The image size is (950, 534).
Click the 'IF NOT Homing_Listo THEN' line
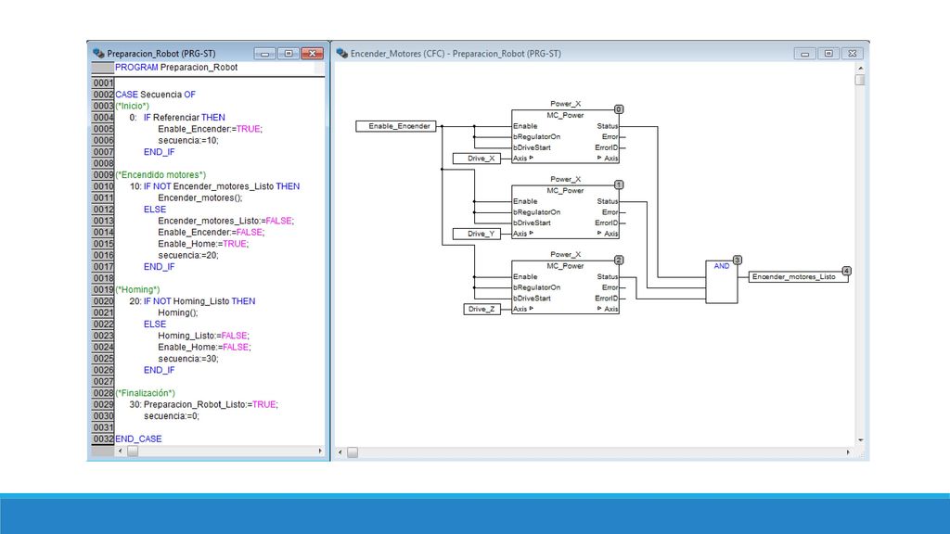click(199, 301)
